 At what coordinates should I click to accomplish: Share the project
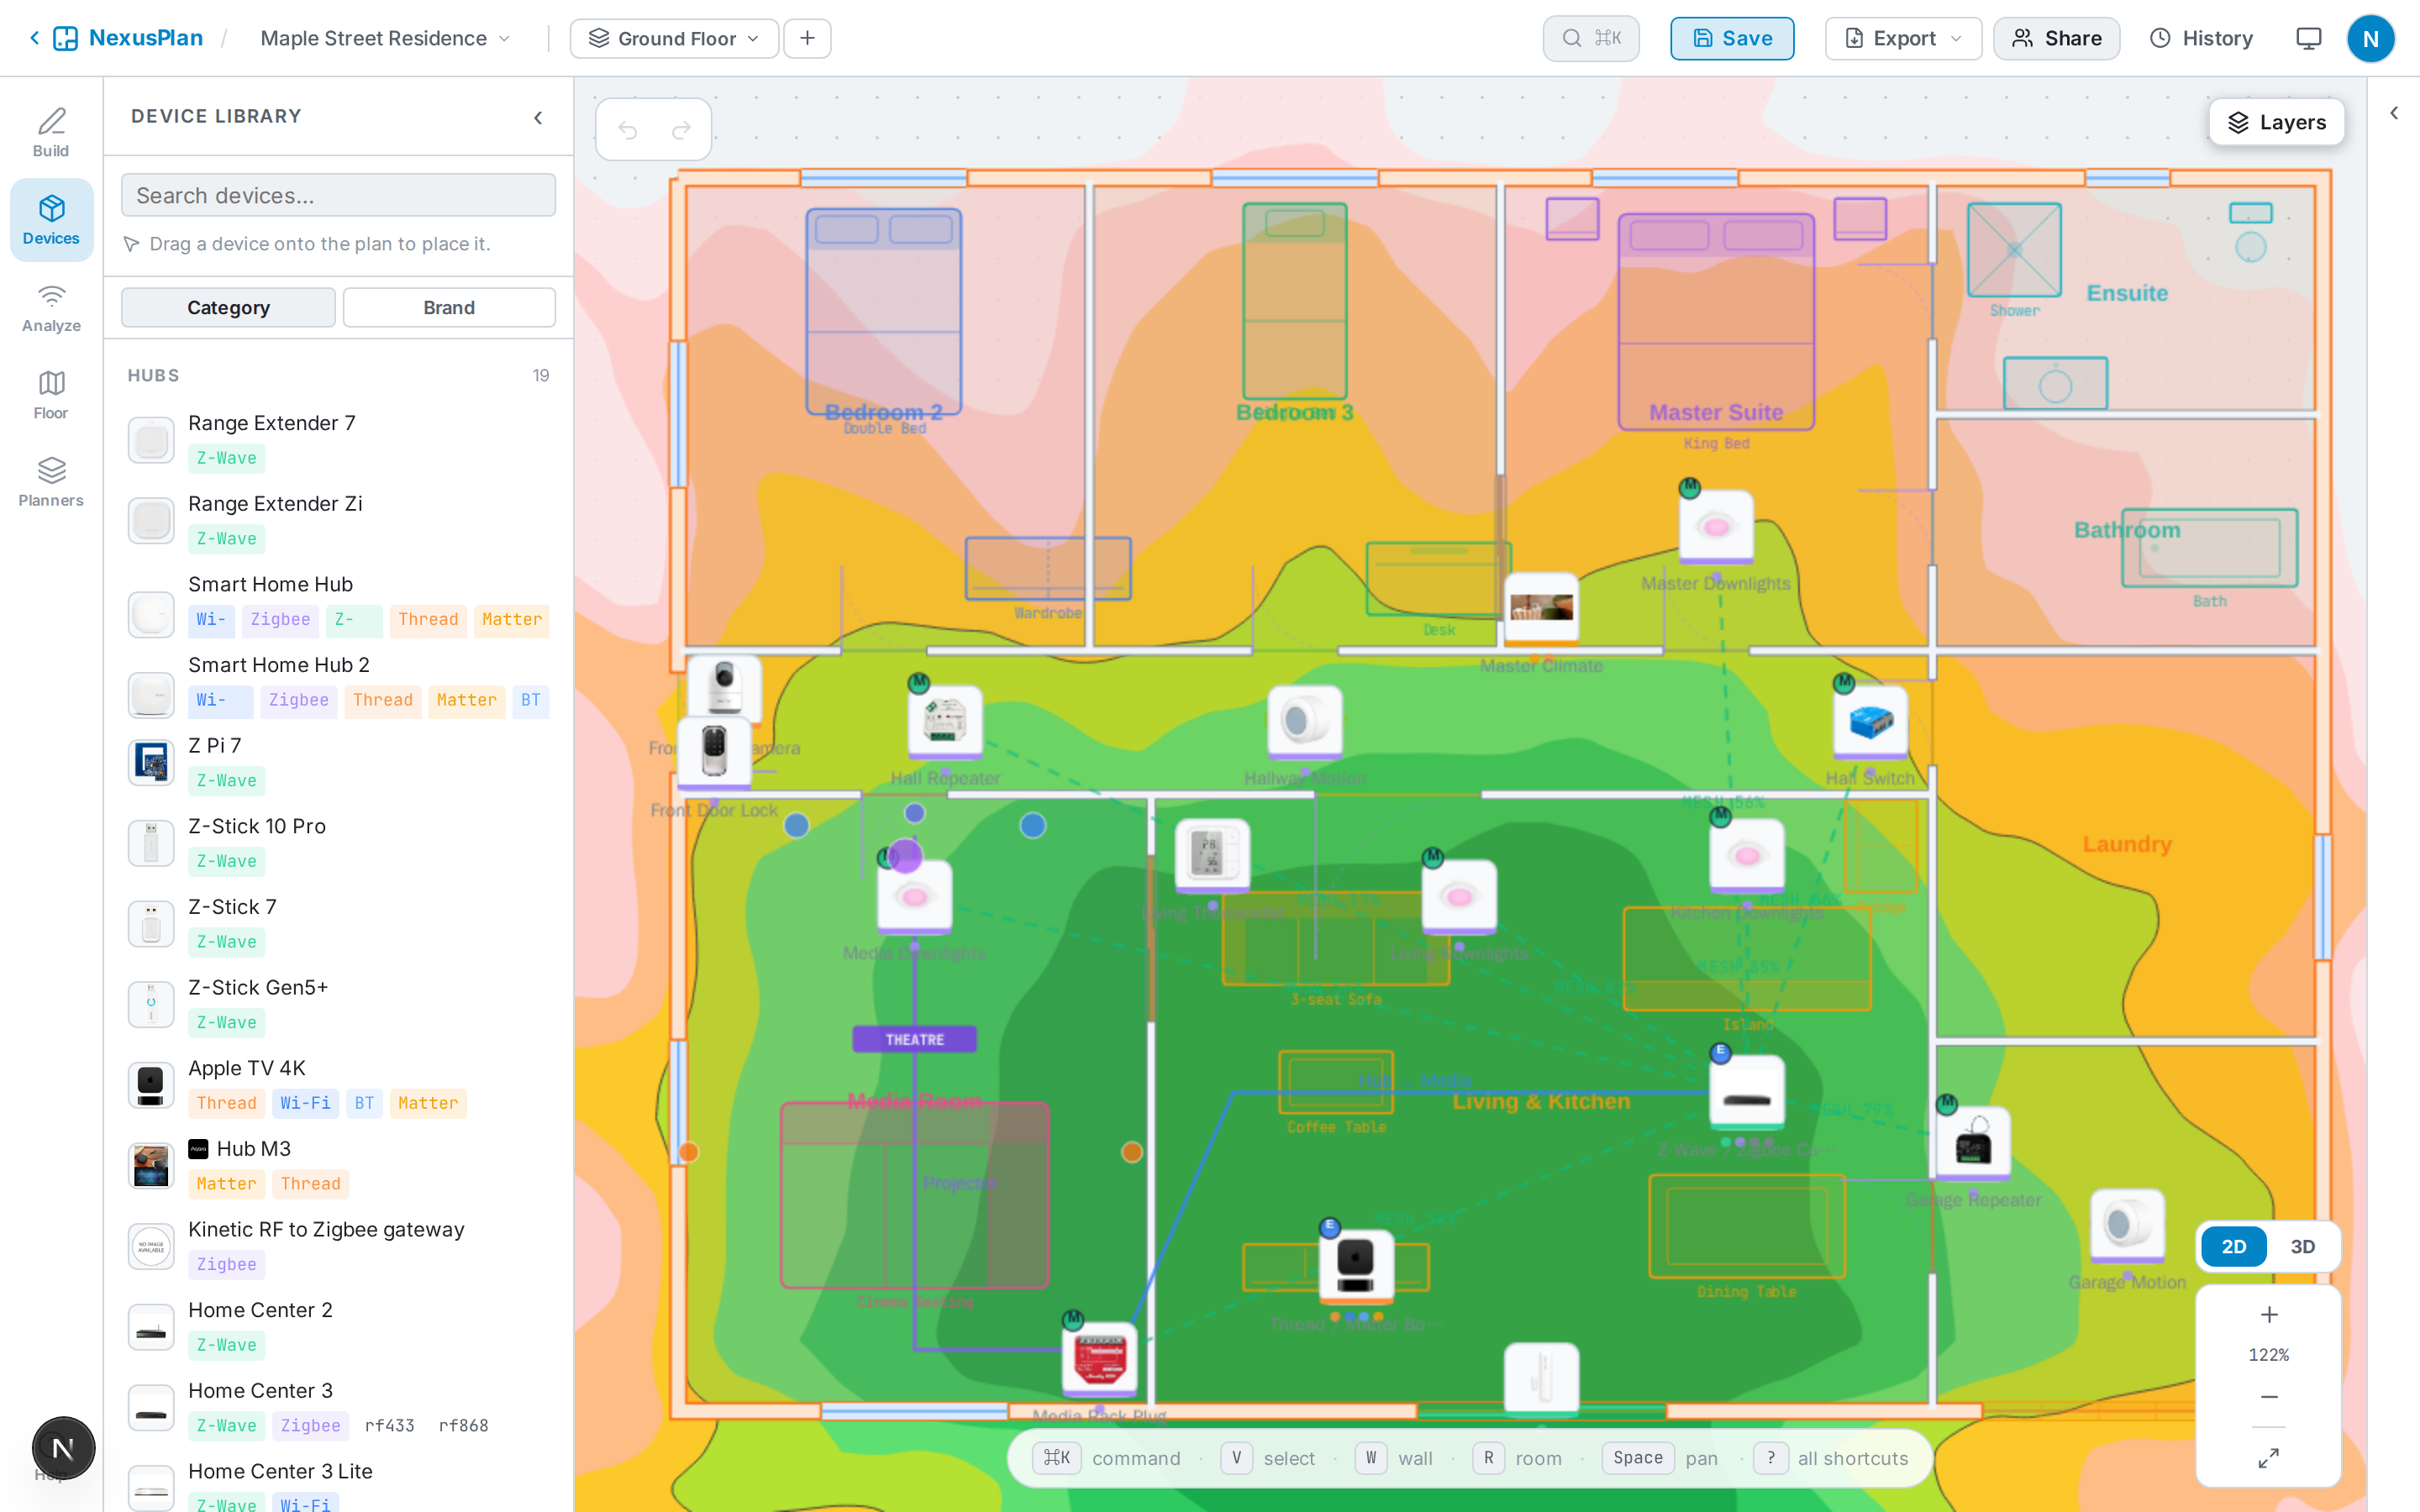[x=2056, y=38]
